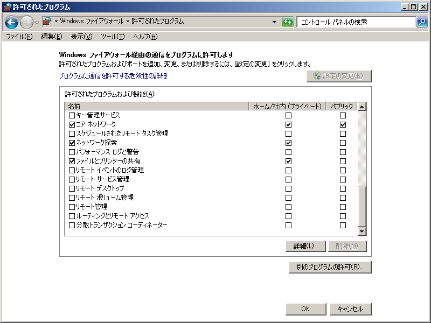The width and height of the screenshot is (431, 323).
Task: Click the 設定の変更(N) button
Action: click(x=339, y=76)
